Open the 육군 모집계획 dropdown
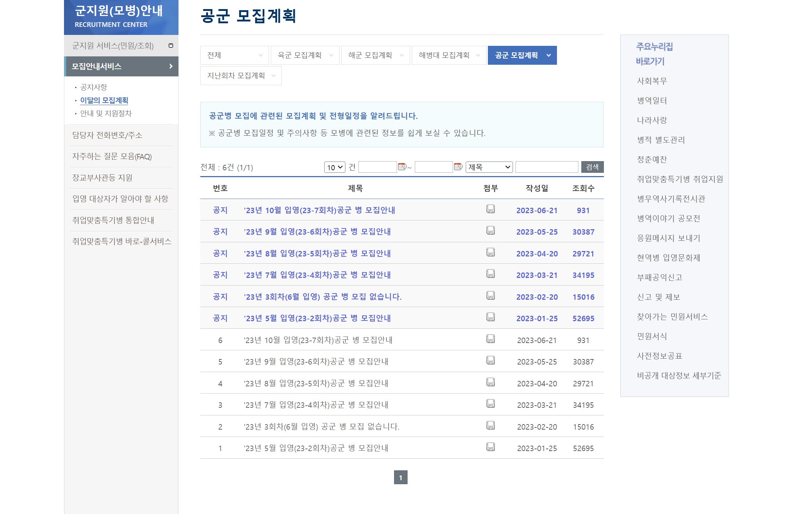 305,55
